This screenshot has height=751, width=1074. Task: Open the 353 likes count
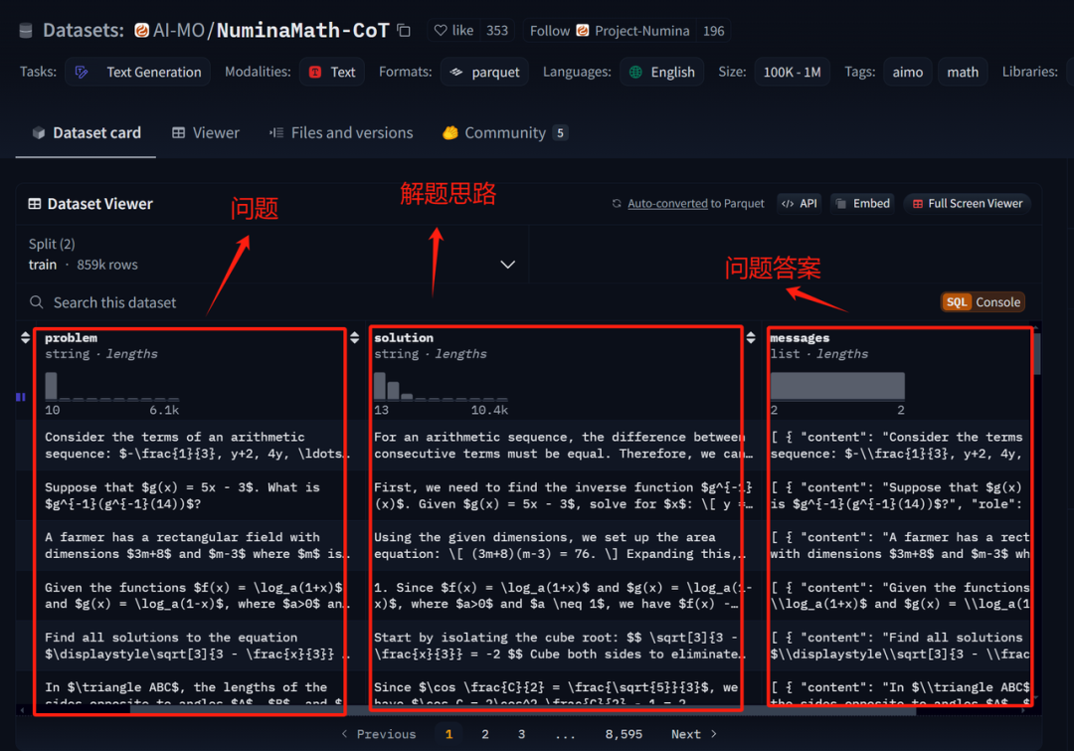coord(497,31)
